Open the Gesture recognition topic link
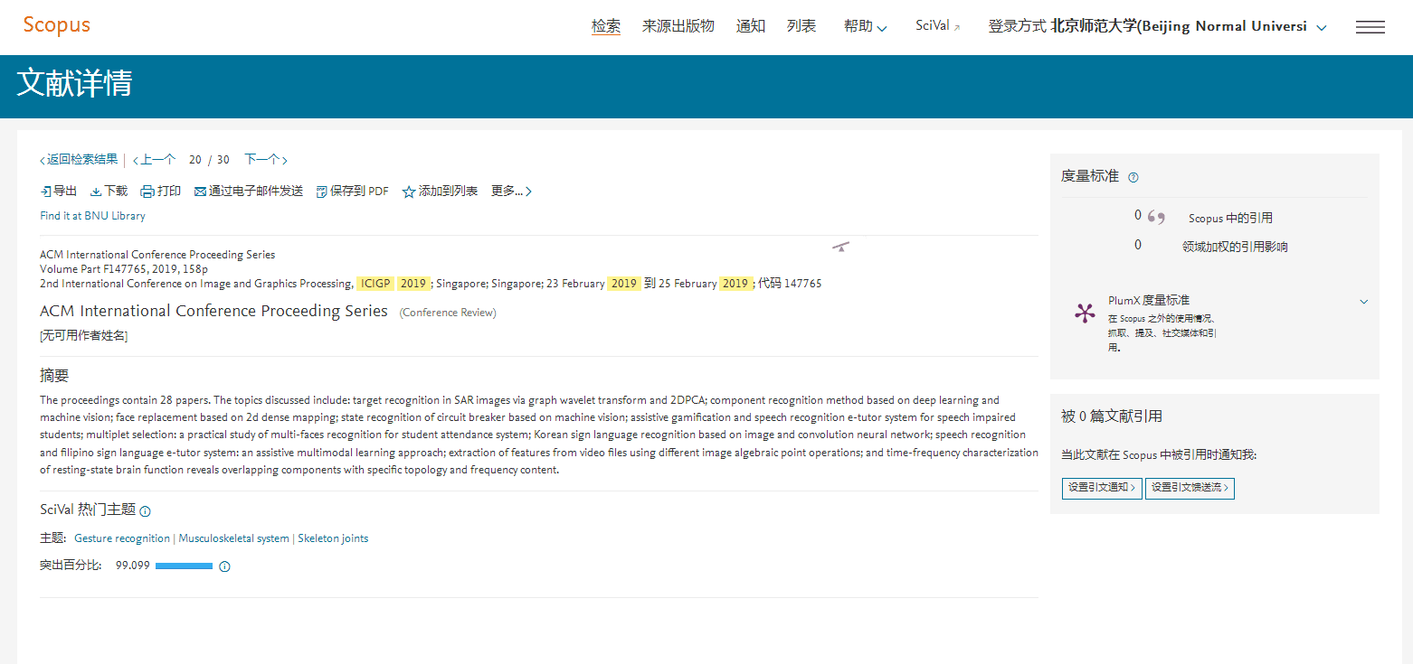 (x=122, y=538)
